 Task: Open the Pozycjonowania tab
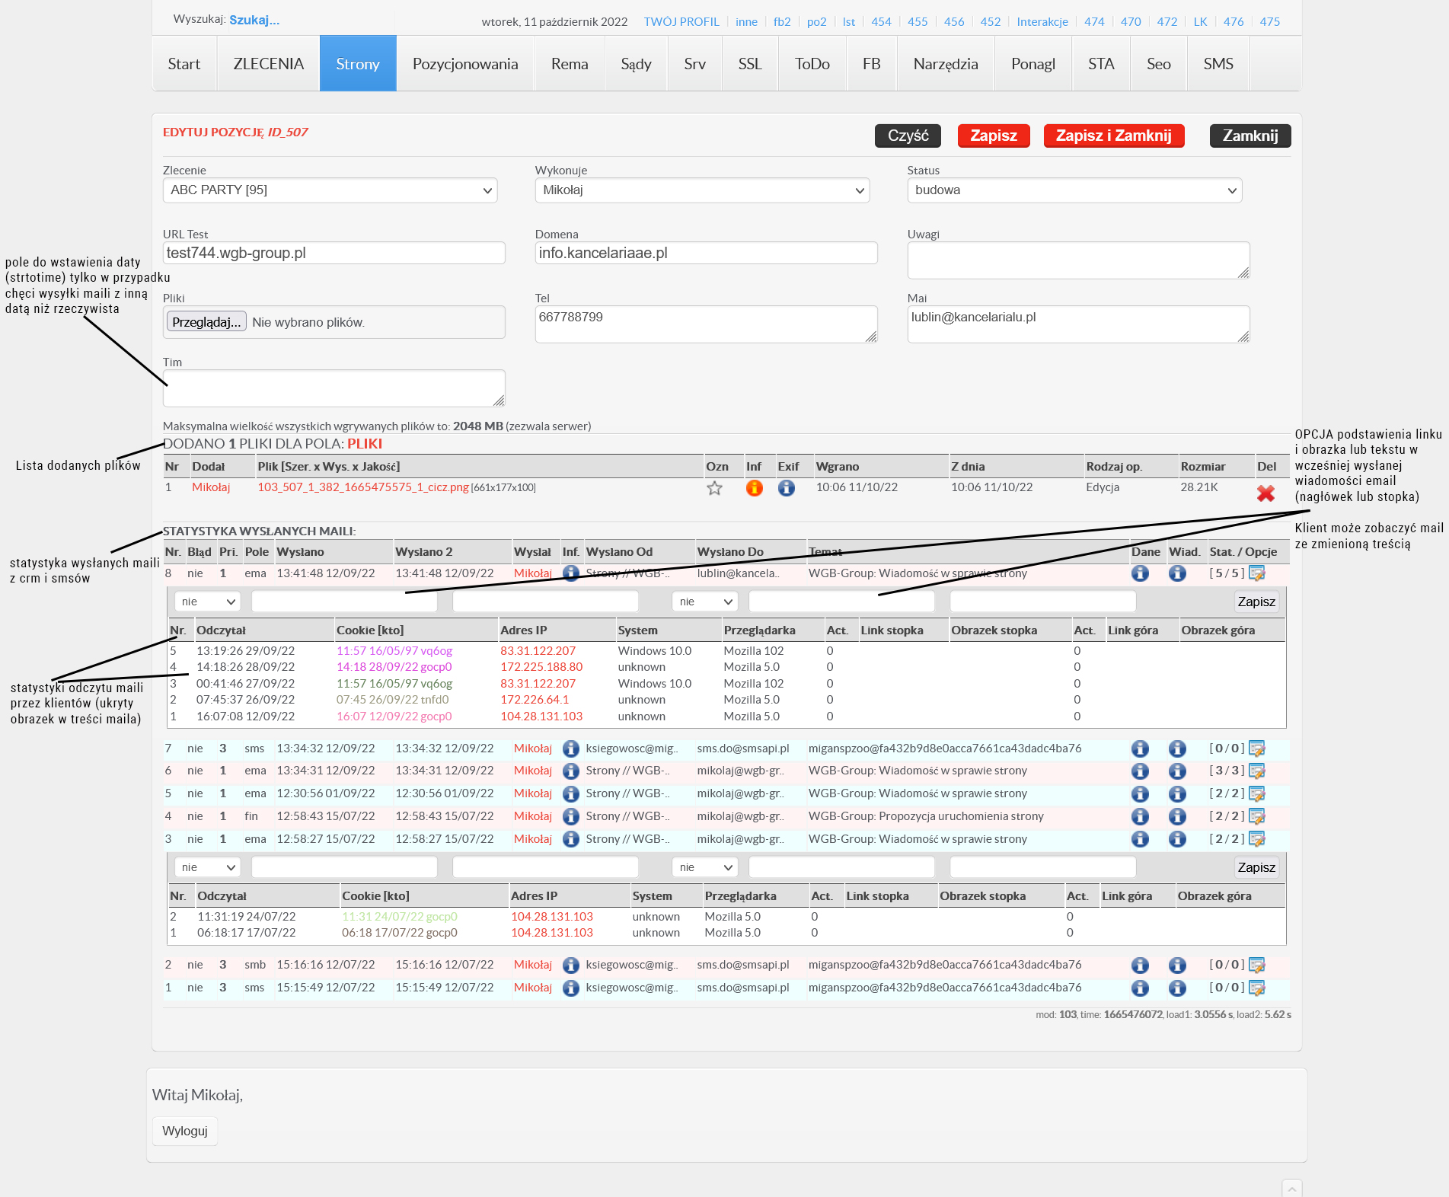pyautogui.click(x=464, y=64)
